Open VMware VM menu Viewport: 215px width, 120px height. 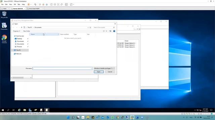tap(15, 4)
